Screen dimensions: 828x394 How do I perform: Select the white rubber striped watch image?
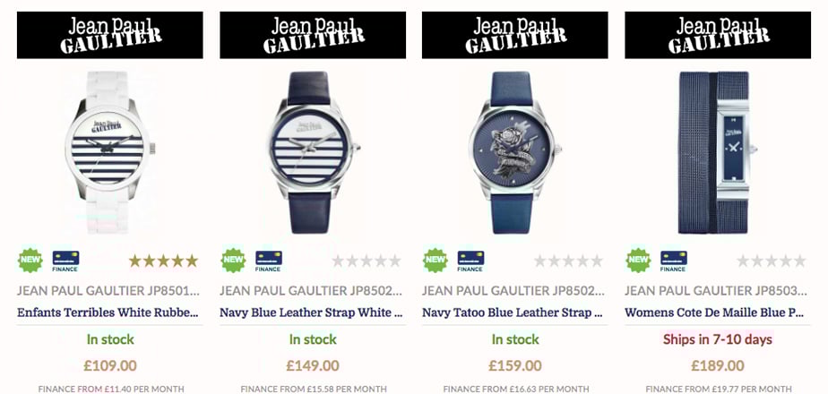click(x=110, y=152)
